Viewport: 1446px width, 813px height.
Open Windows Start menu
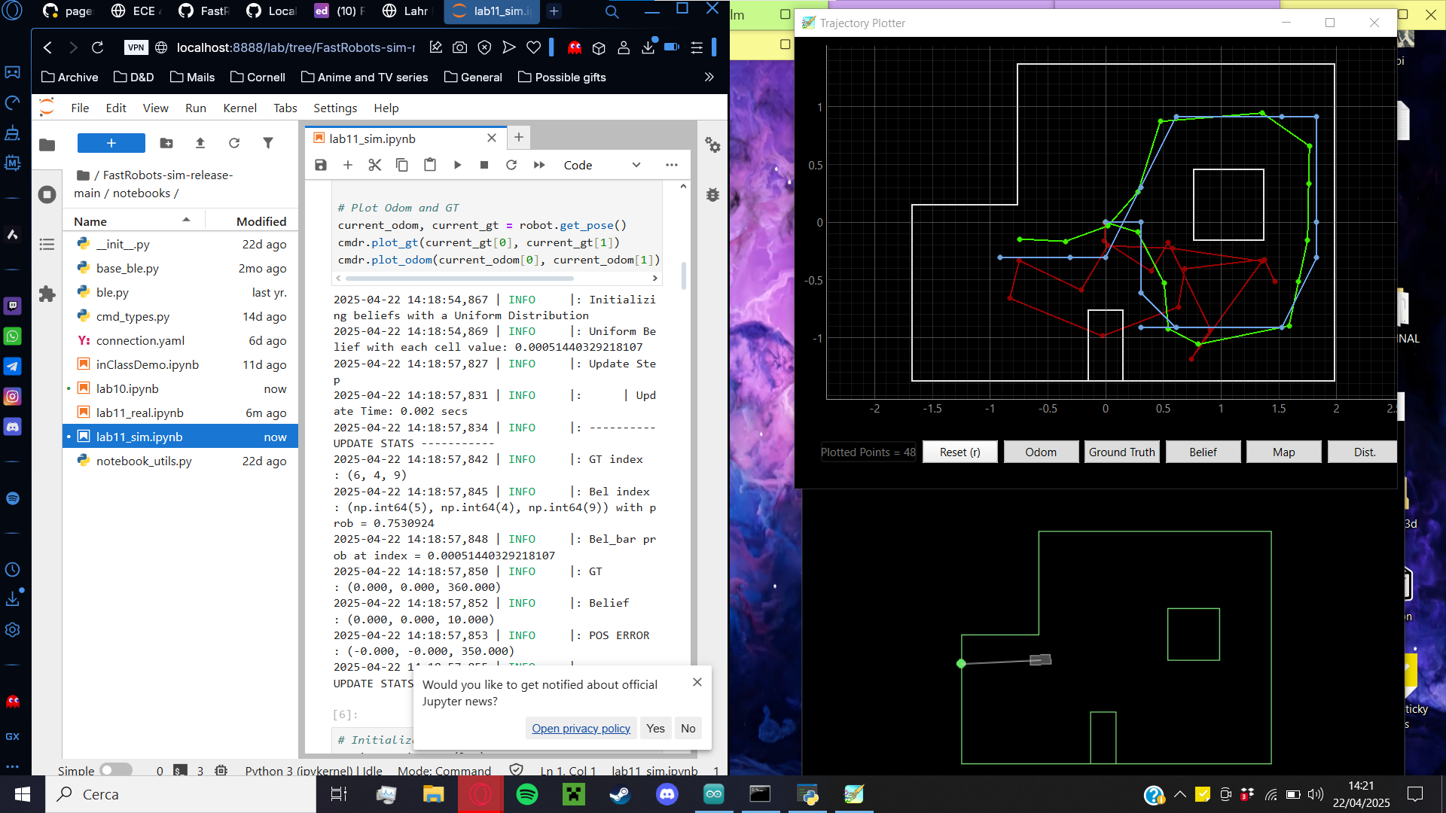point(23,794)
